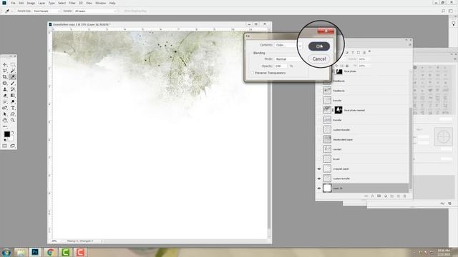Select the Layer 16 thumbnail
The width and height of the screenshot is (458, 257).
[x=327, y=188]
